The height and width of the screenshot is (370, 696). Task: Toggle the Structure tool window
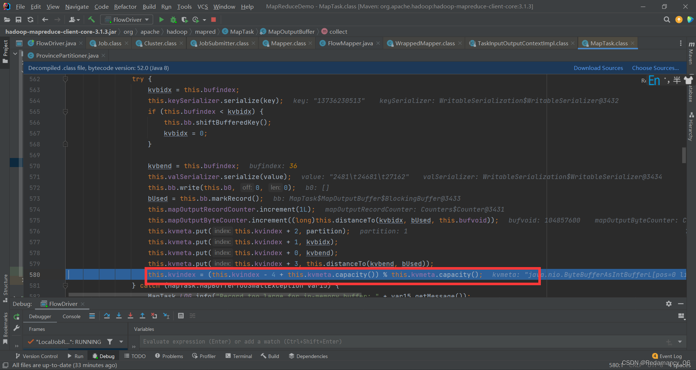click(x=5, y=288)
